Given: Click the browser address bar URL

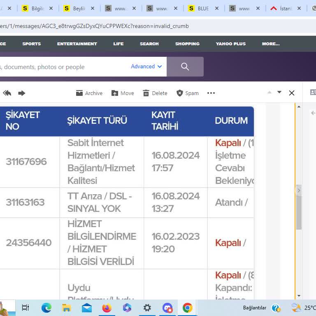Looking at the screenshot, I should 94,26.
